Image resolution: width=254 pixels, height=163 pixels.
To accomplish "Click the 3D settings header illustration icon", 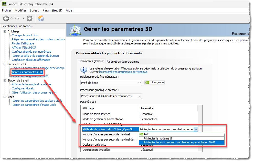I will [x=75, y=30].
